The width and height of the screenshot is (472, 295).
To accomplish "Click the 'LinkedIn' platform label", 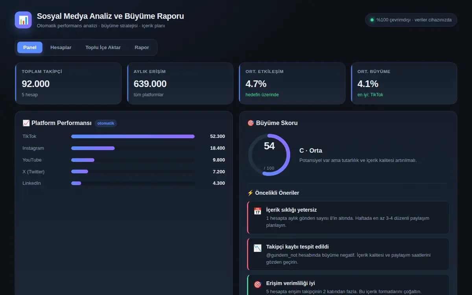I will [x=32, y=183].
